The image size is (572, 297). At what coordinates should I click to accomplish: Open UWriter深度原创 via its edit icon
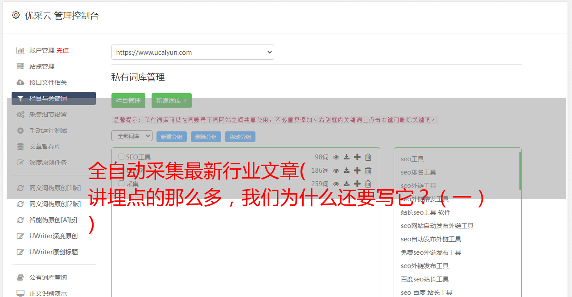(x=21, y=236)
